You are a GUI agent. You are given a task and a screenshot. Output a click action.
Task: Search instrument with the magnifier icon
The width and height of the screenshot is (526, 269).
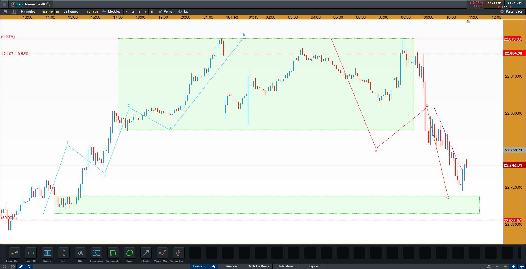48,4
